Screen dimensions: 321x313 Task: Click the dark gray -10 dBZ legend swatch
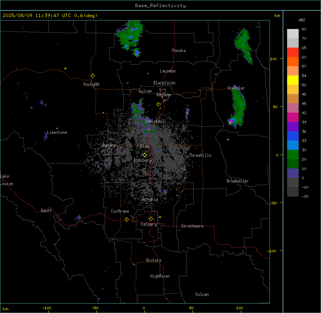pyautogui.click(x=293, y=192)
